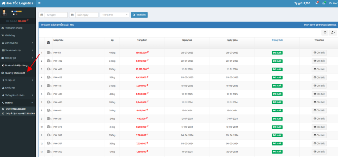Open Chi tiết for PXK-511

tap(319, 53)
